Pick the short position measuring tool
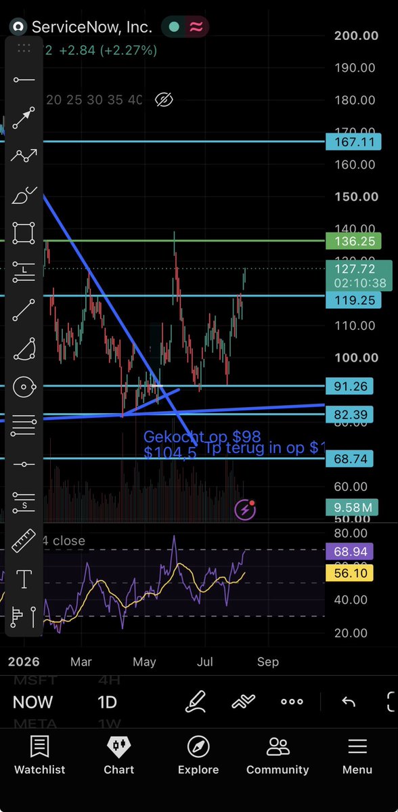Screen dimensions: 398x812 pos(24,503)
